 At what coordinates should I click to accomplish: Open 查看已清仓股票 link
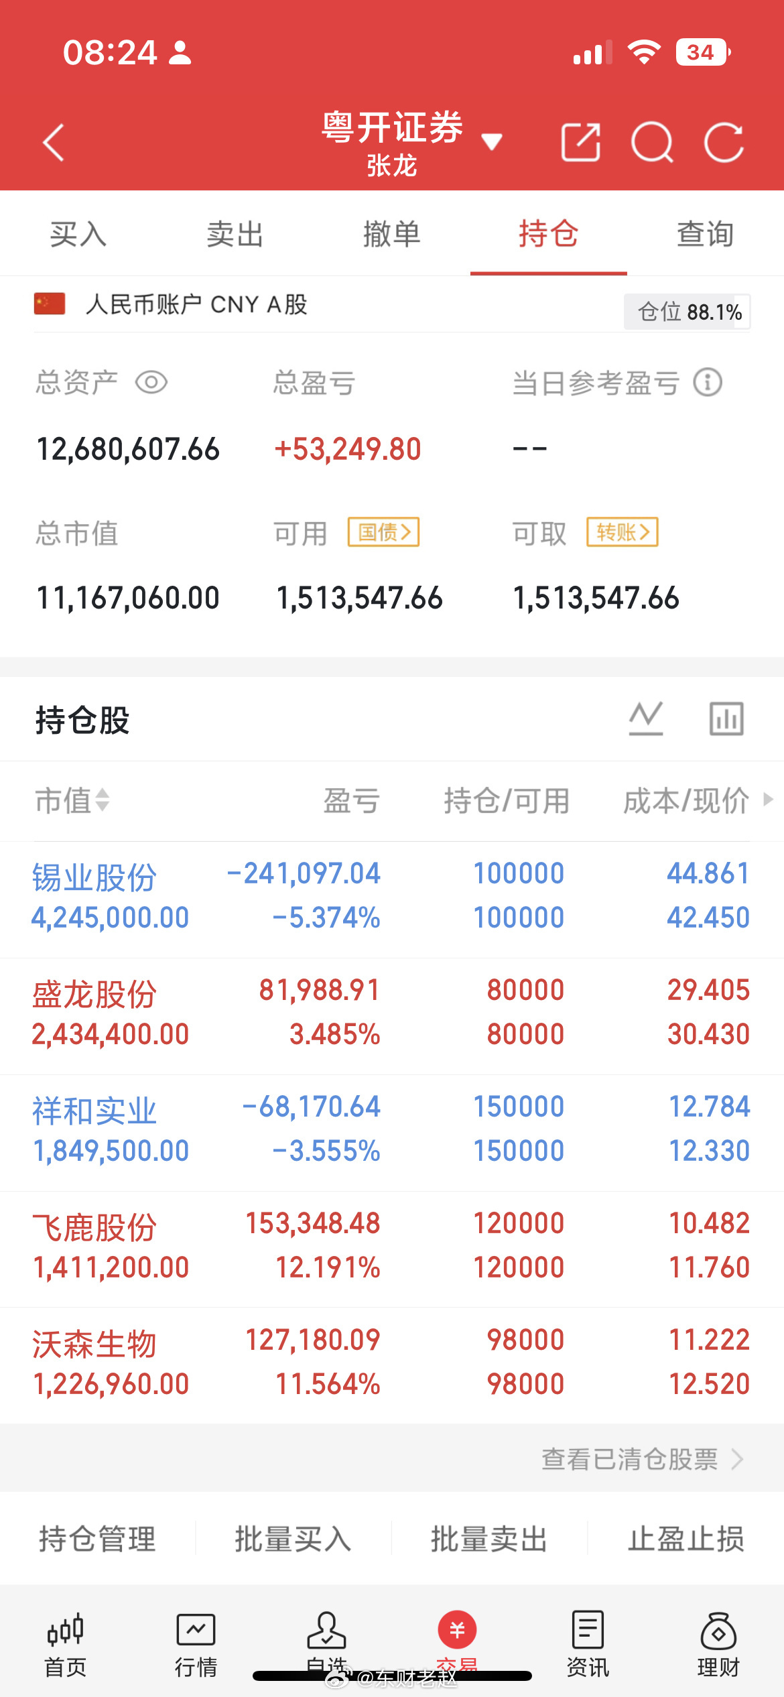(x=642, y=1458)
